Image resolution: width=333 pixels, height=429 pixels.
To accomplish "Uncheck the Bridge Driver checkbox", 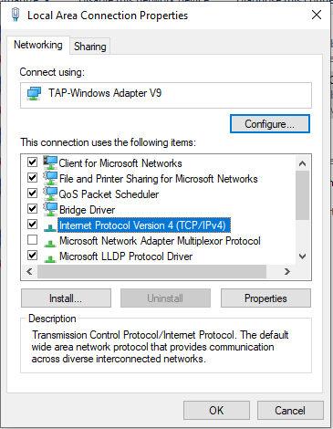I will click(x=32, y=208).
